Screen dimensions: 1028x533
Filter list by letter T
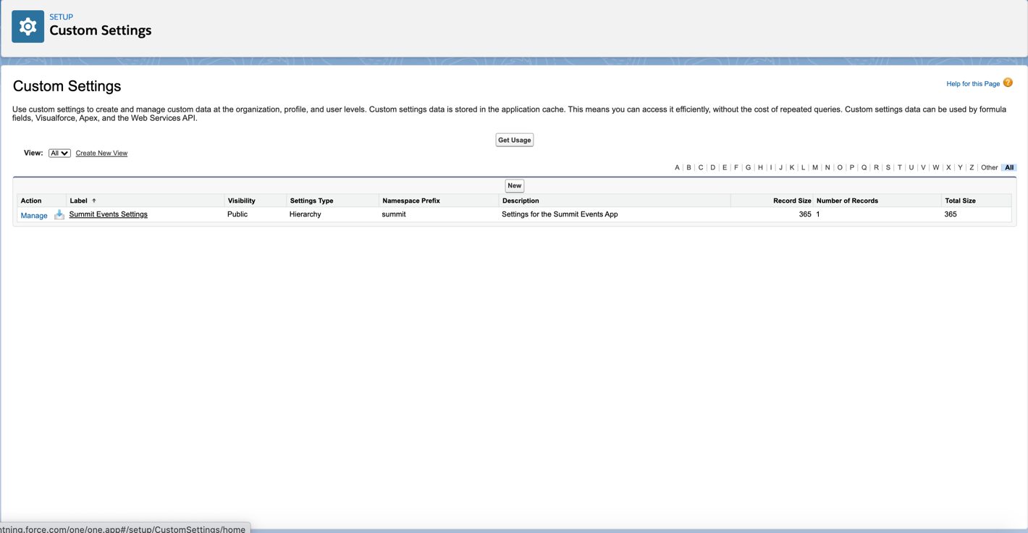[900, 167]
